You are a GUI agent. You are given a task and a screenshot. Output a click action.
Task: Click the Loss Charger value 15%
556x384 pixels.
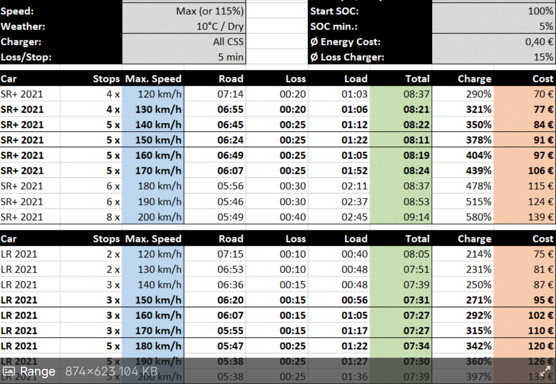(x=543, y=57)
